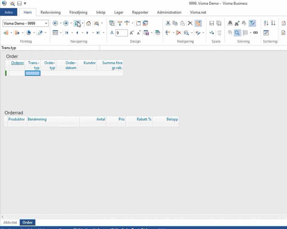The image size is (287, 229).
Task: Click the binoculars search icon
Action: [x=230, y=23]
